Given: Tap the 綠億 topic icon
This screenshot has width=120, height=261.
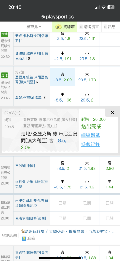Looking at the screenshot, I should [24, 239].
